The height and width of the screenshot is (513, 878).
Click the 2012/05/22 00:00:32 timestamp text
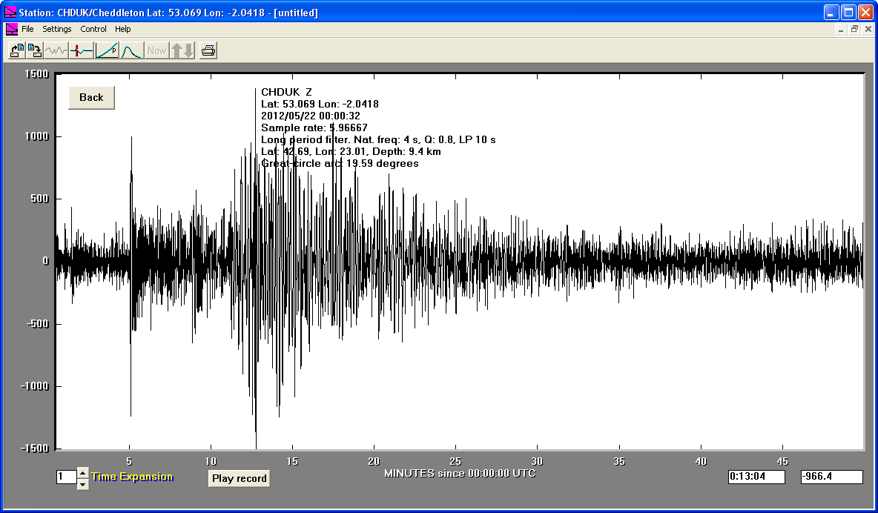click(311, 116)
